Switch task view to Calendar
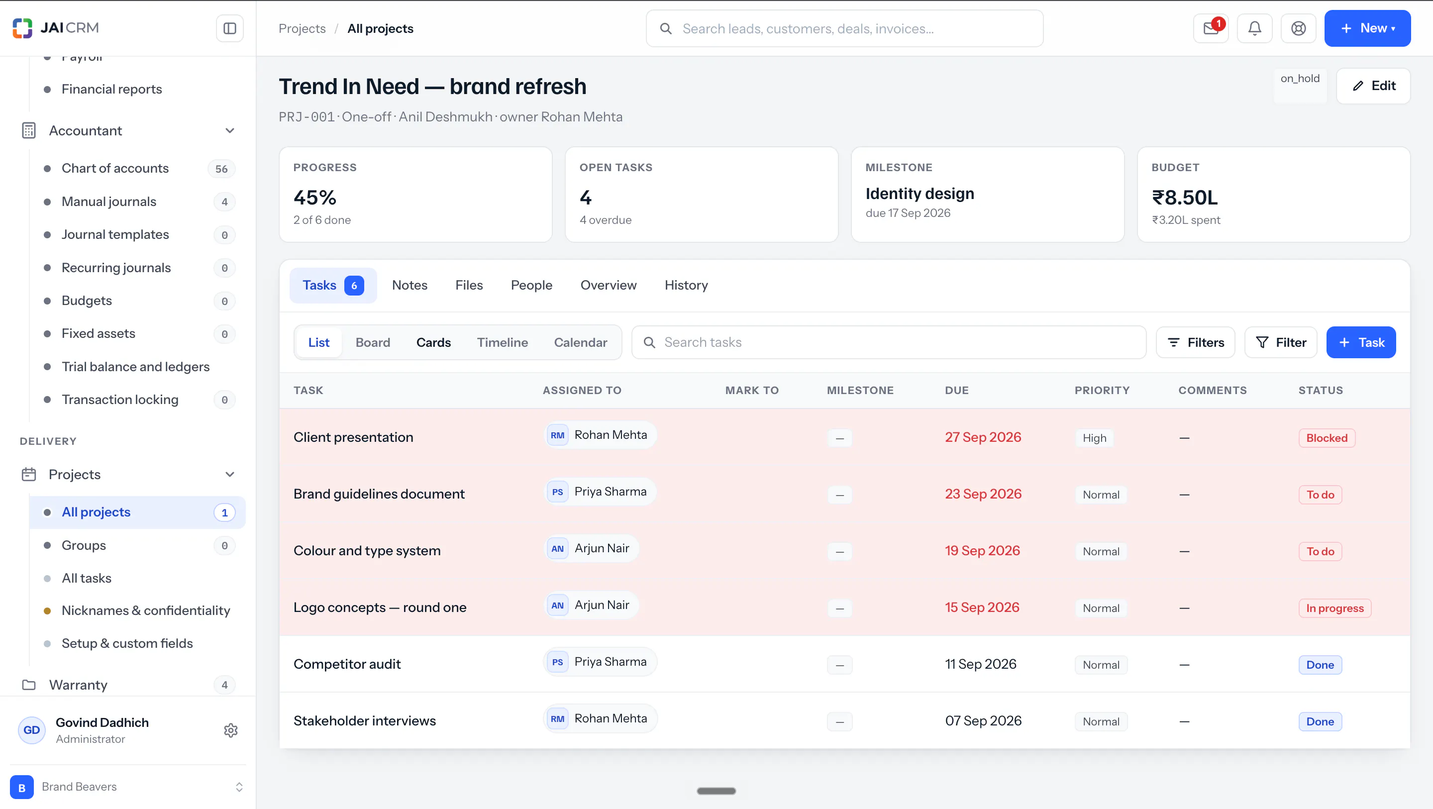 (x=580, y=342)
